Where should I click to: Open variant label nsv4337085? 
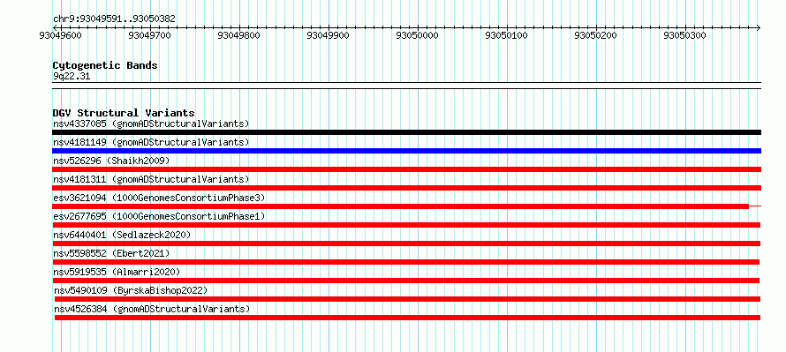pos(151,124)
